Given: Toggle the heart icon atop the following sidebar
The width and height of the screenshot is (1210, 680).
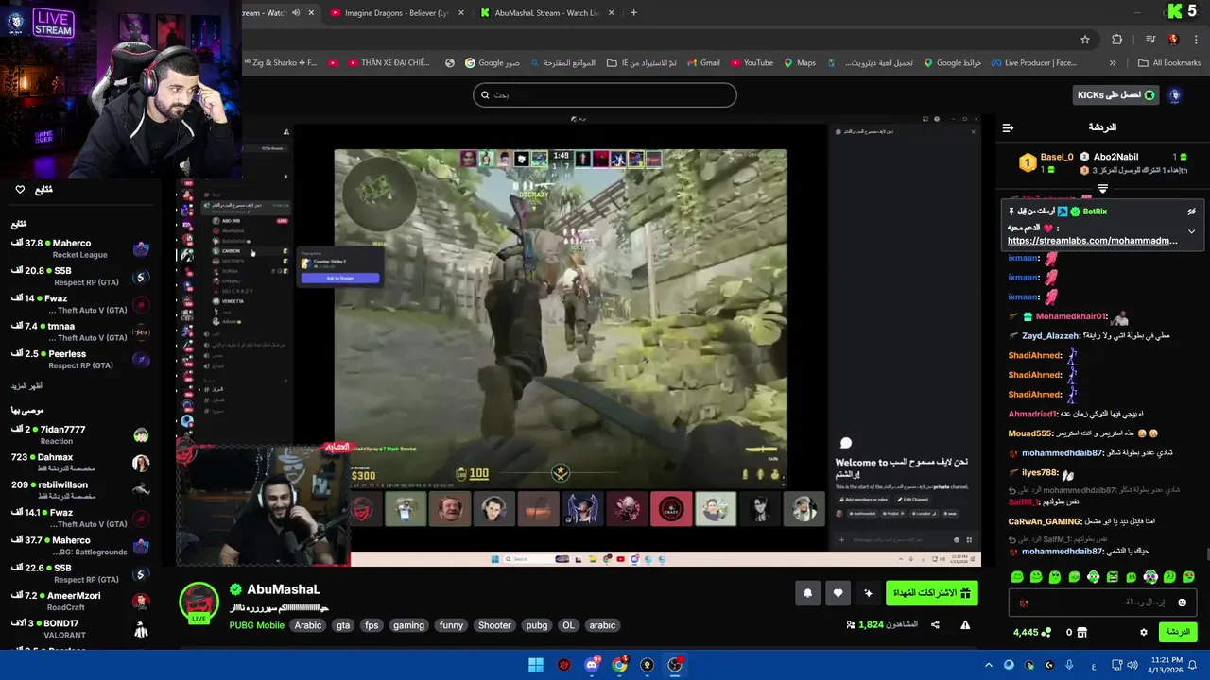Looking at the screenshot, I should (x=20, y=190).
